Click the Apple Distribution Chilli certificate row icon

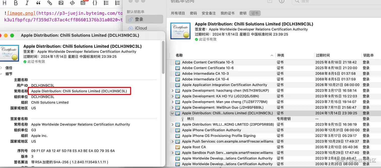(178, 113)
